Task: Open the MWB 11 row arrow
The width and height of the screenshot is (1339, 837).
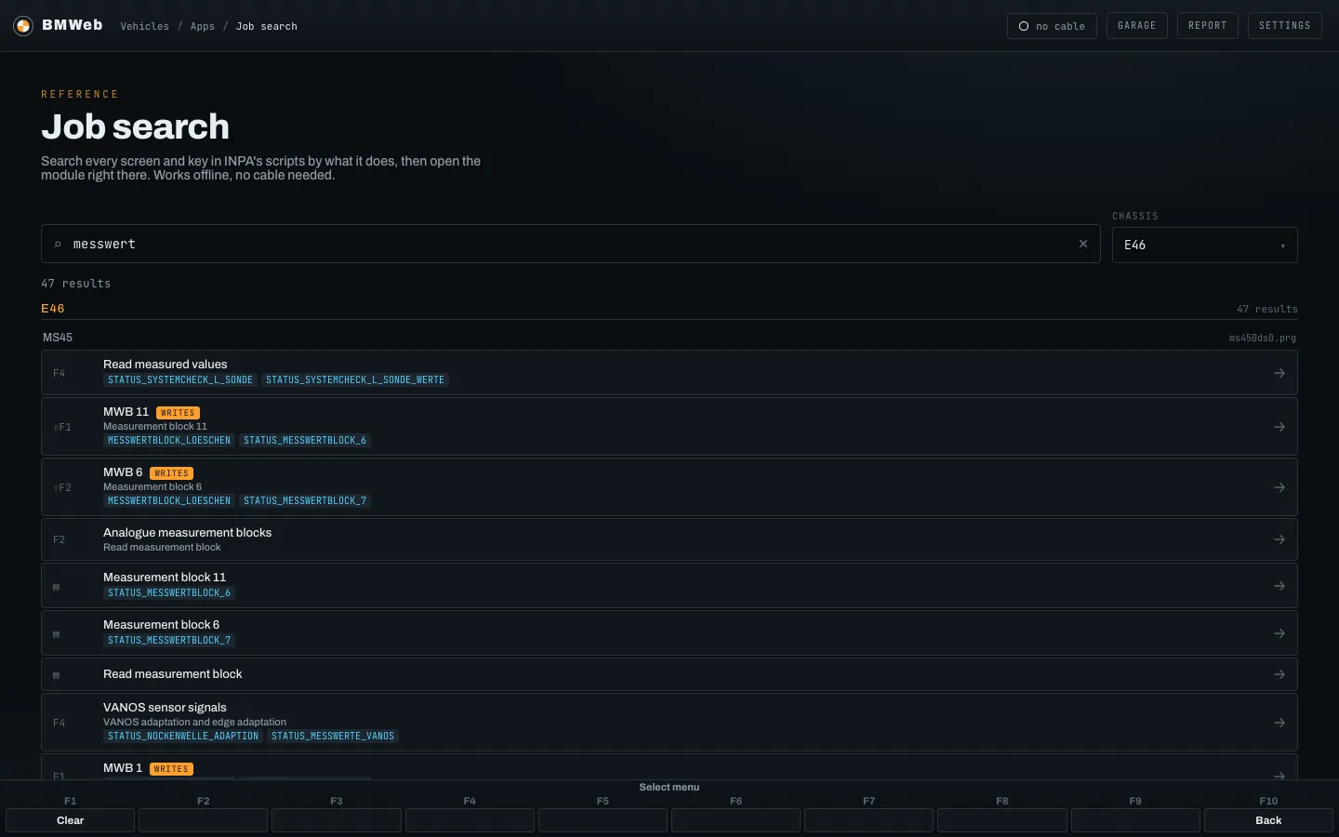Action: [1279, 427]
